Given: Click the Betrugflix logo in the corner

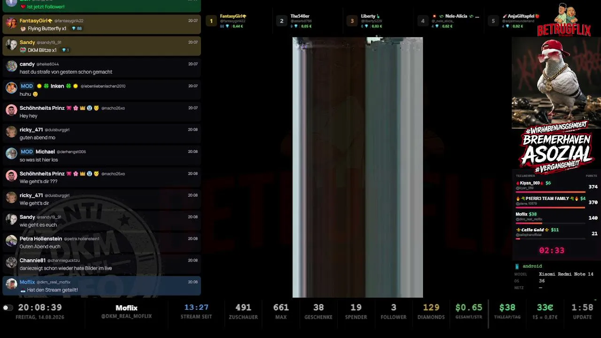Looking at the screenshot, I should pyautogui.click(x=564, y=20).
